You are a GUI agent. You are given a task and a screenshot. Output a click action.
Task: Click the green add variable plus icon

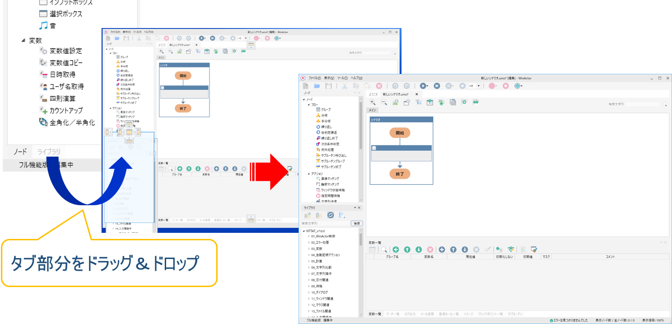point(395,250)
